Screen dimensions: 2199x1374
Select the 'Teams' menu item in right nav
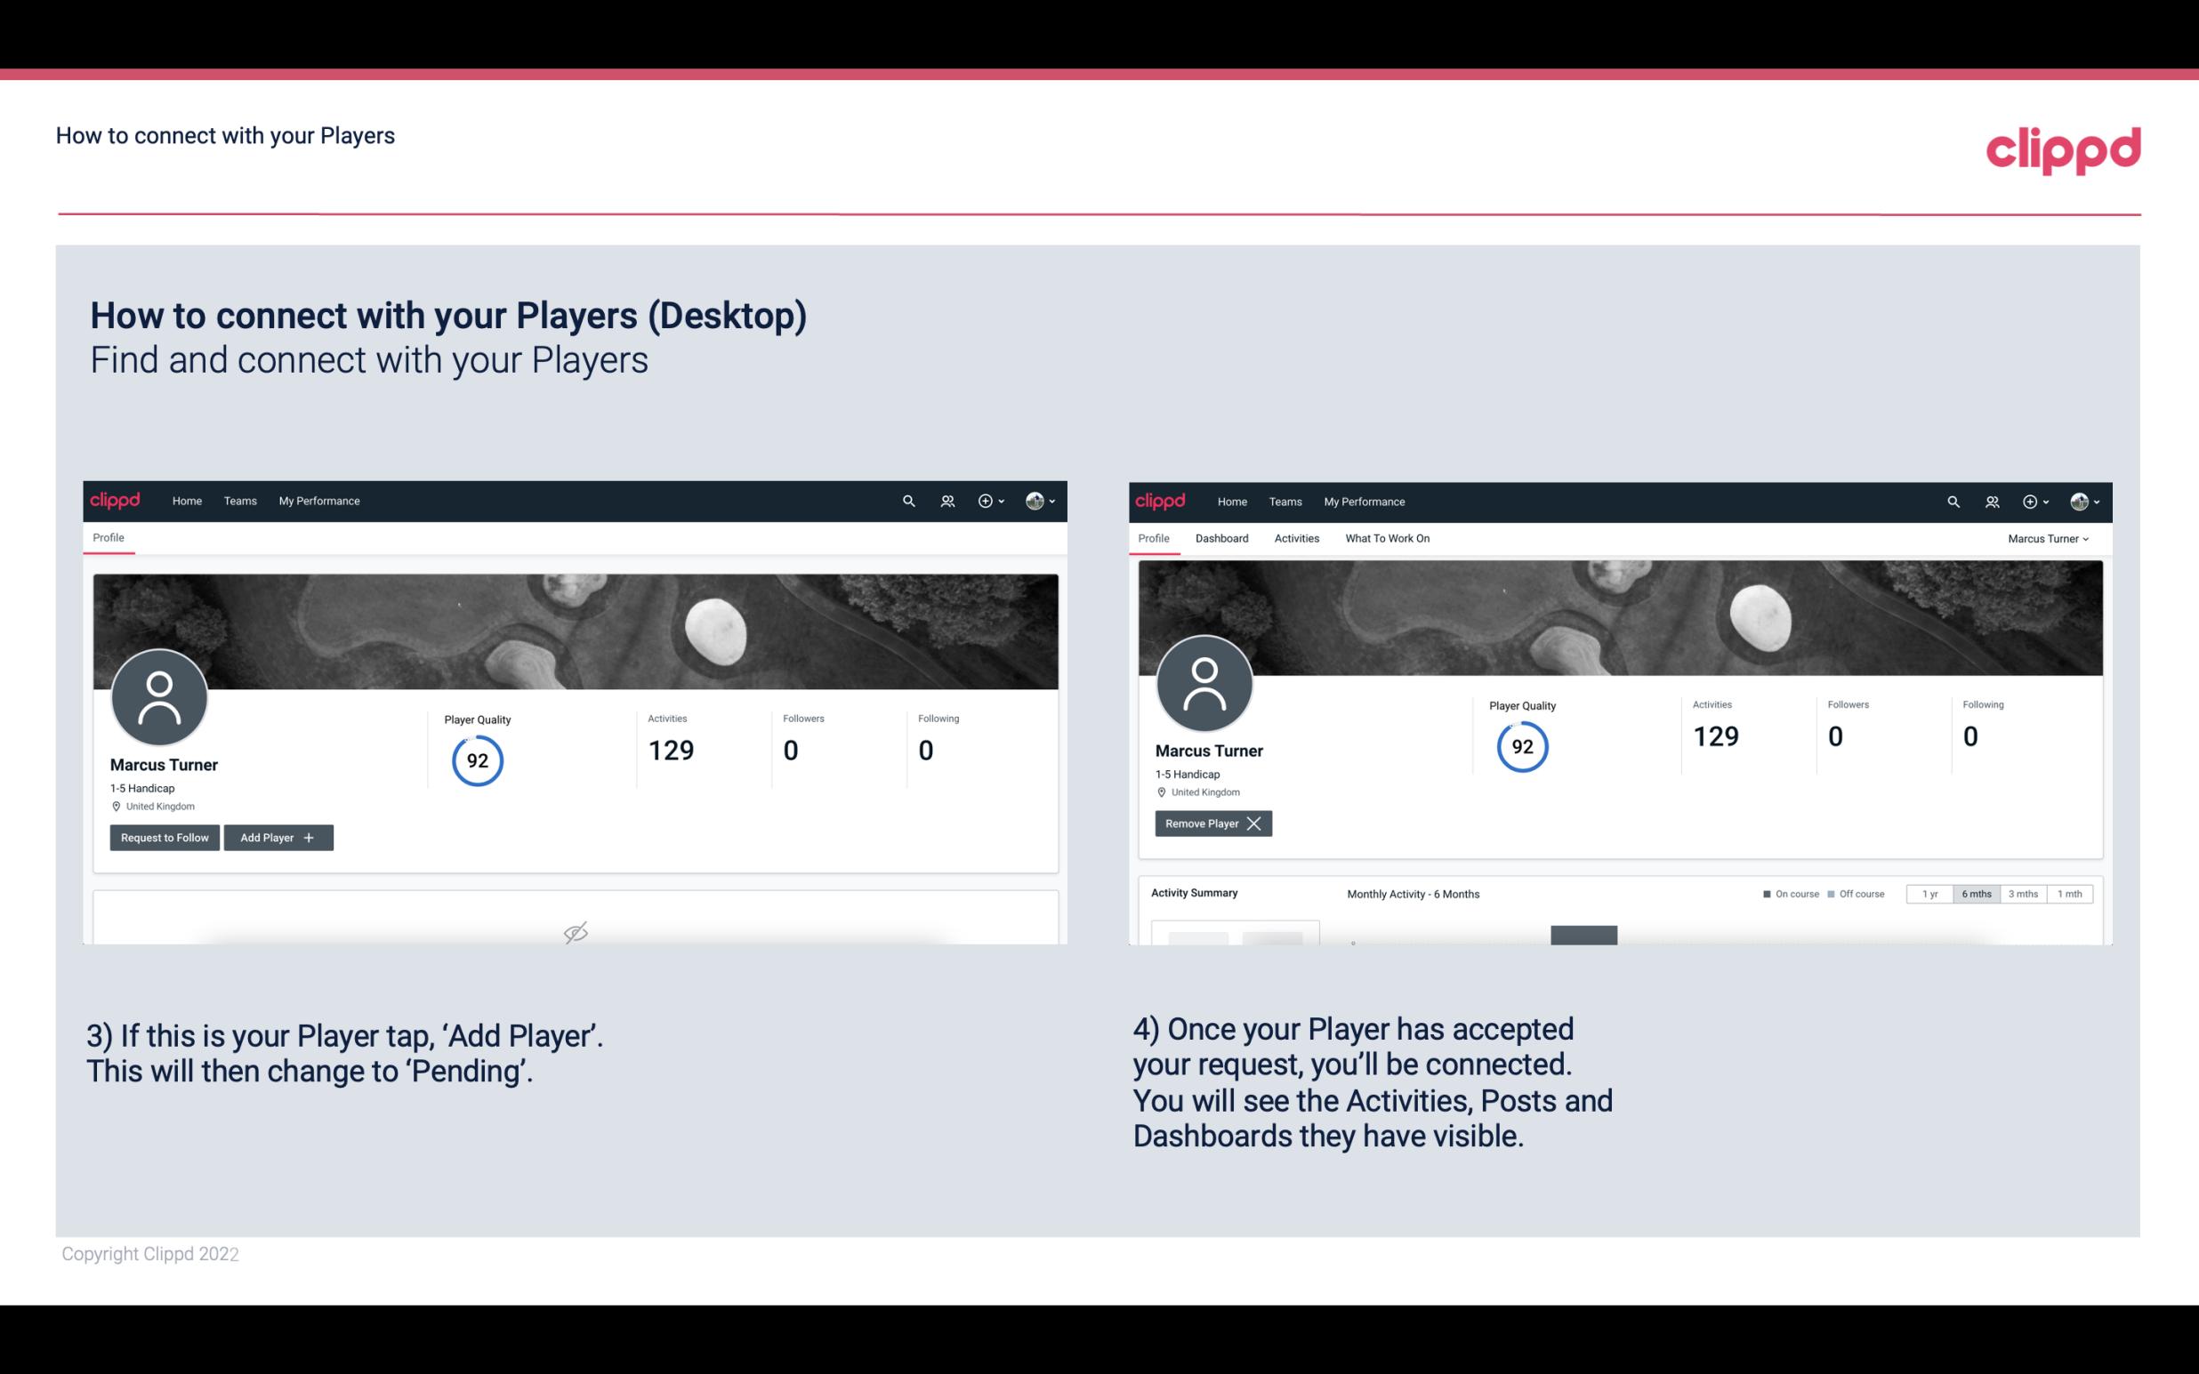1284,500
